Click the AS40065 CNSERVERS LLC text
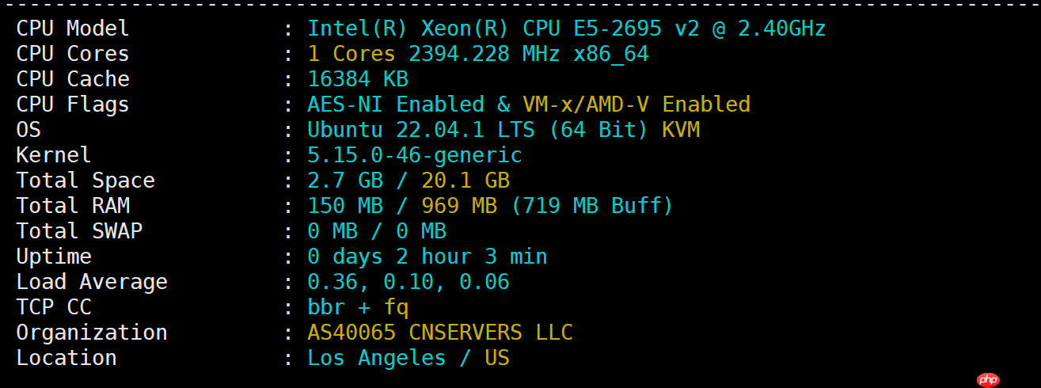Image resolution: width=1041 pixels, height=388 pixels. tap(439, 333)
